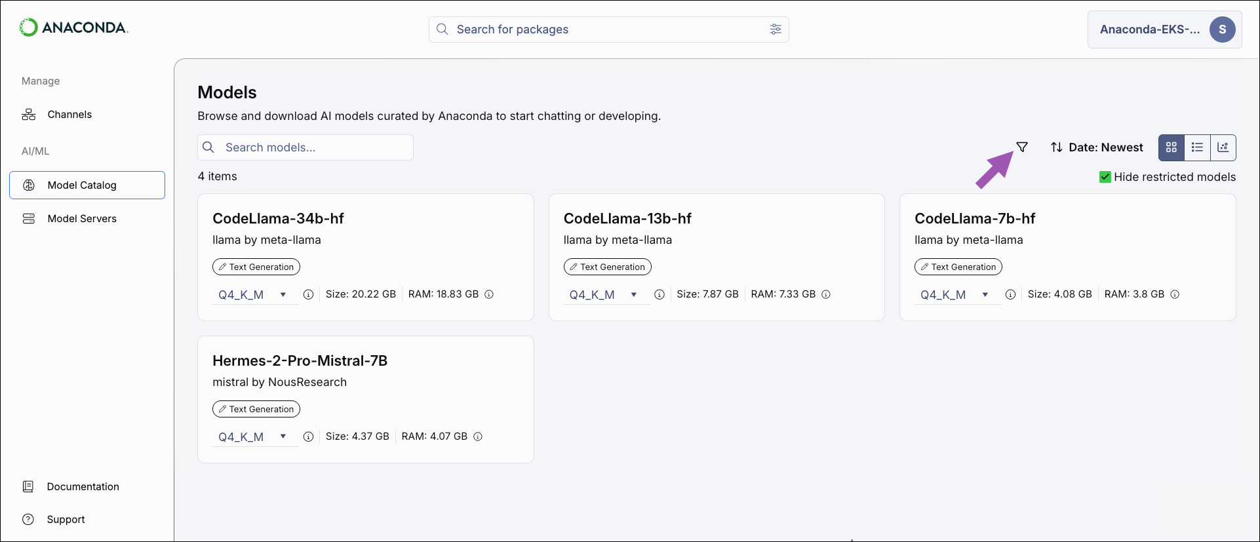Viewport: 1260px width, 542px height.
Task: Click the Support help icon
Action: click(28, 519)
